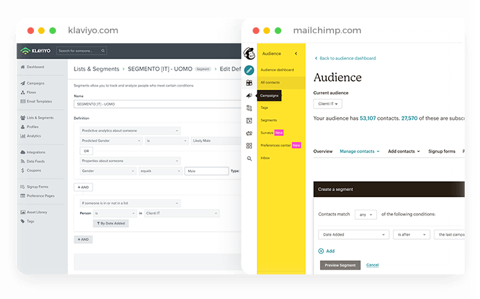This screenshot has width=480, height=299.
Task: Click the Preview Segment button
Action: 340,265
